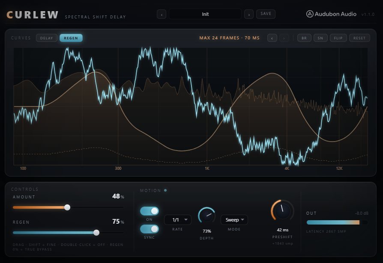The image size is (383, 263).
Task: Step curve history back with left chevron
Action: pyautogui.click(x=272, y=38)
